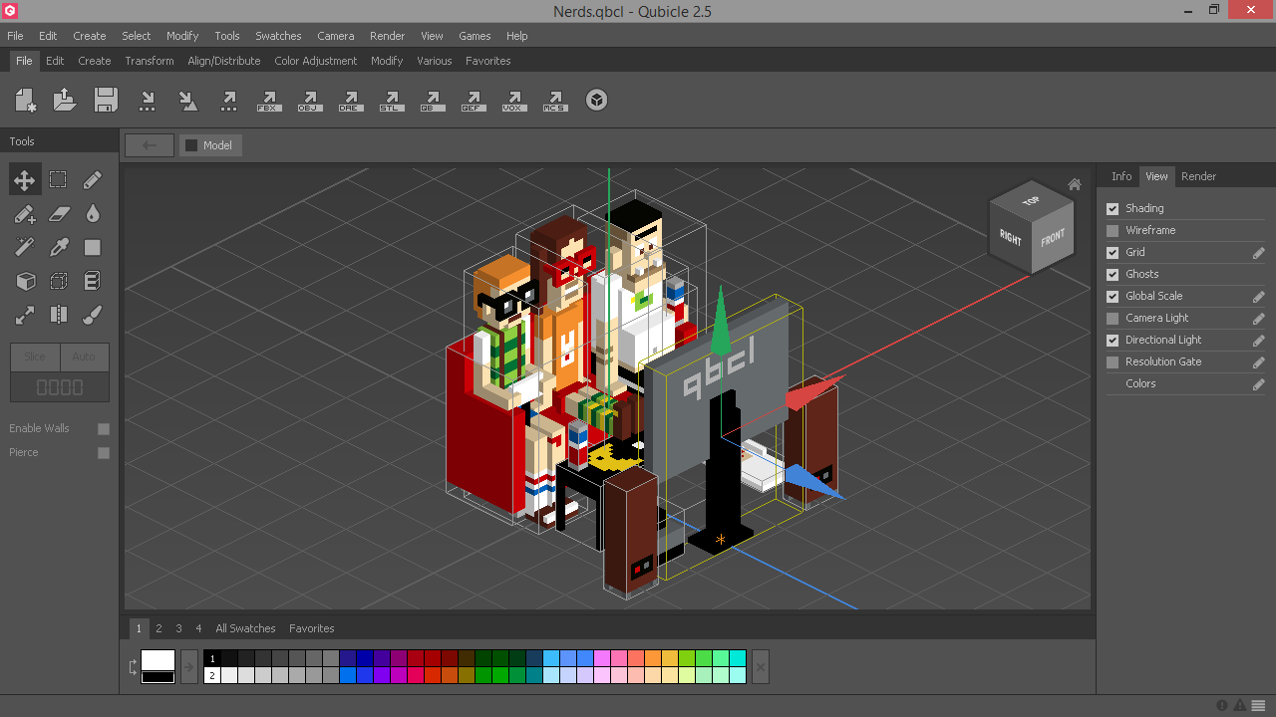
Task: Show the All Swatches palette
Action: pyautogui.click(x=245, y=628)
